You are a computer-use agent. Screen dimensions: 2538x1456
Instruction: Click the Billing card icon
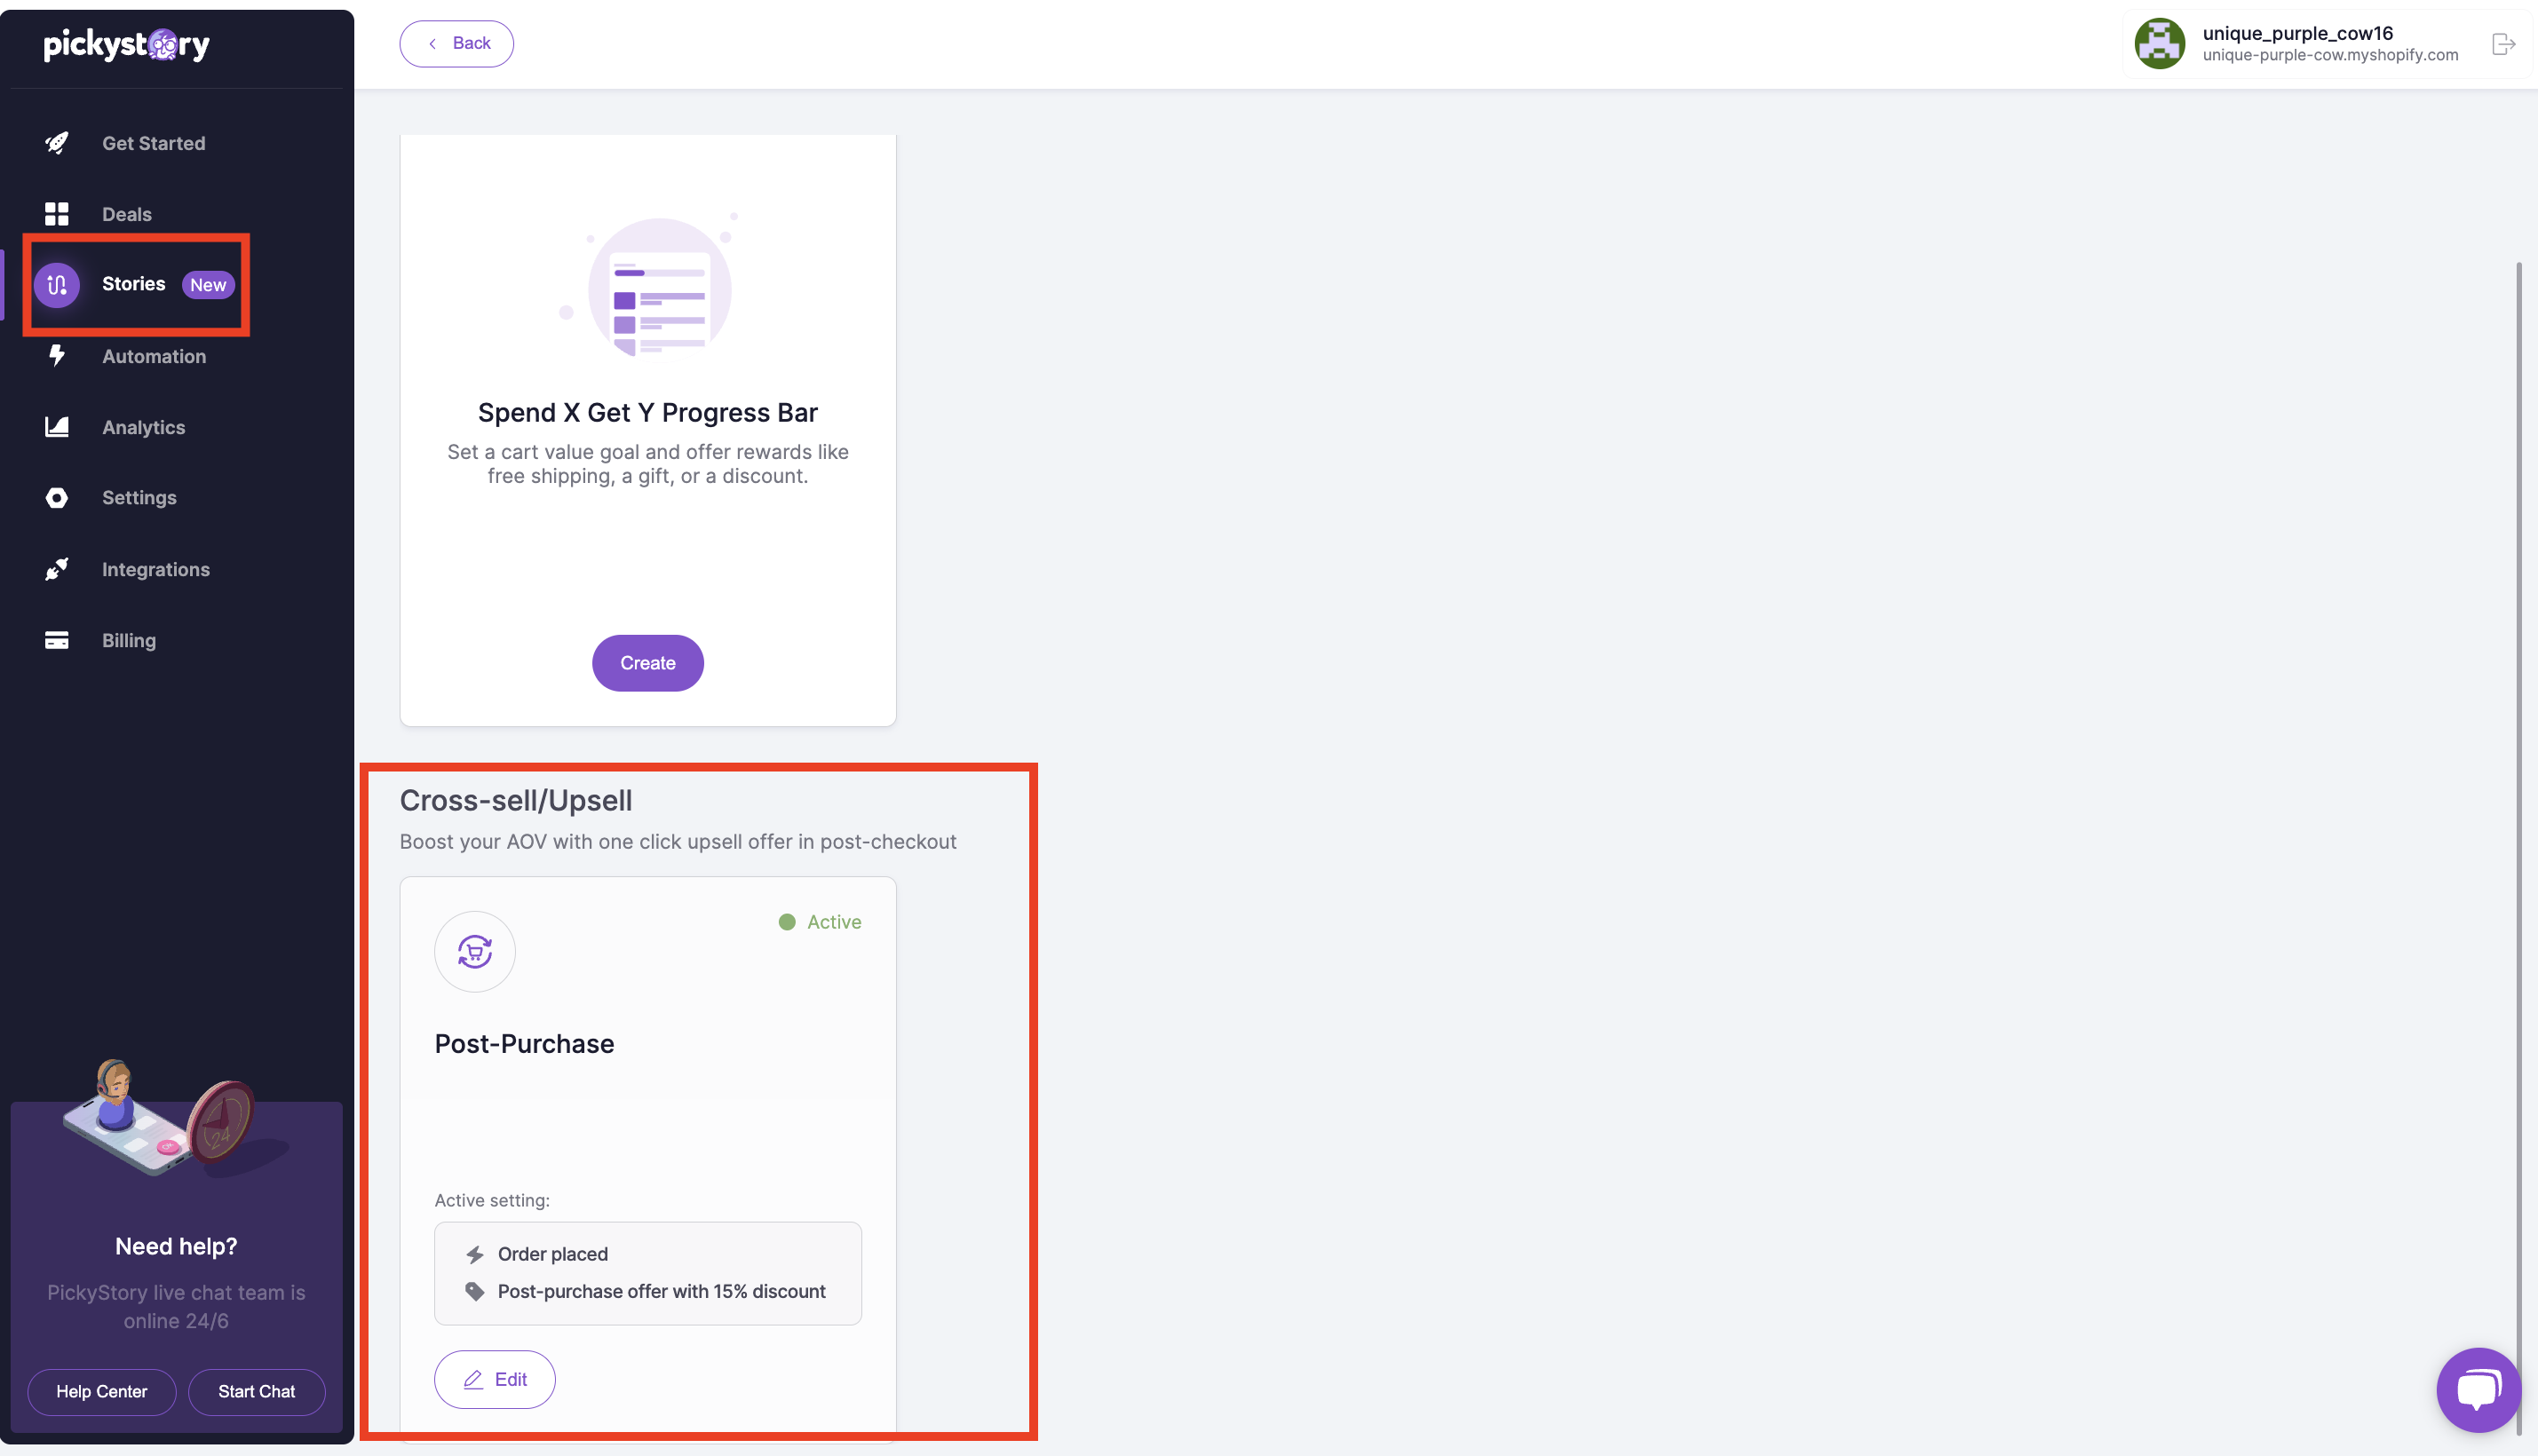coord(57,640)
